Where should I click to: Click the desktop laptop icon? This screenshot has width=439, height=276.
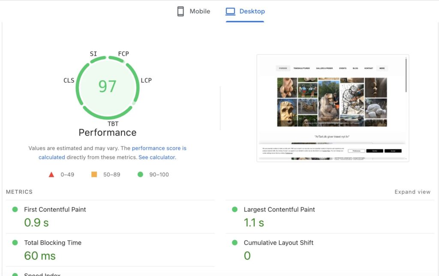coord(230,12)
